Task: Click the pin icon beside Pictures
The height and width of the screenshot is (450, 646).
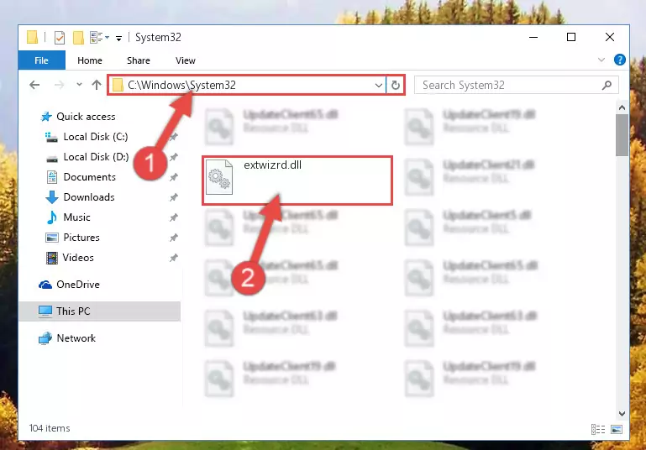Action: pos(173,238)
